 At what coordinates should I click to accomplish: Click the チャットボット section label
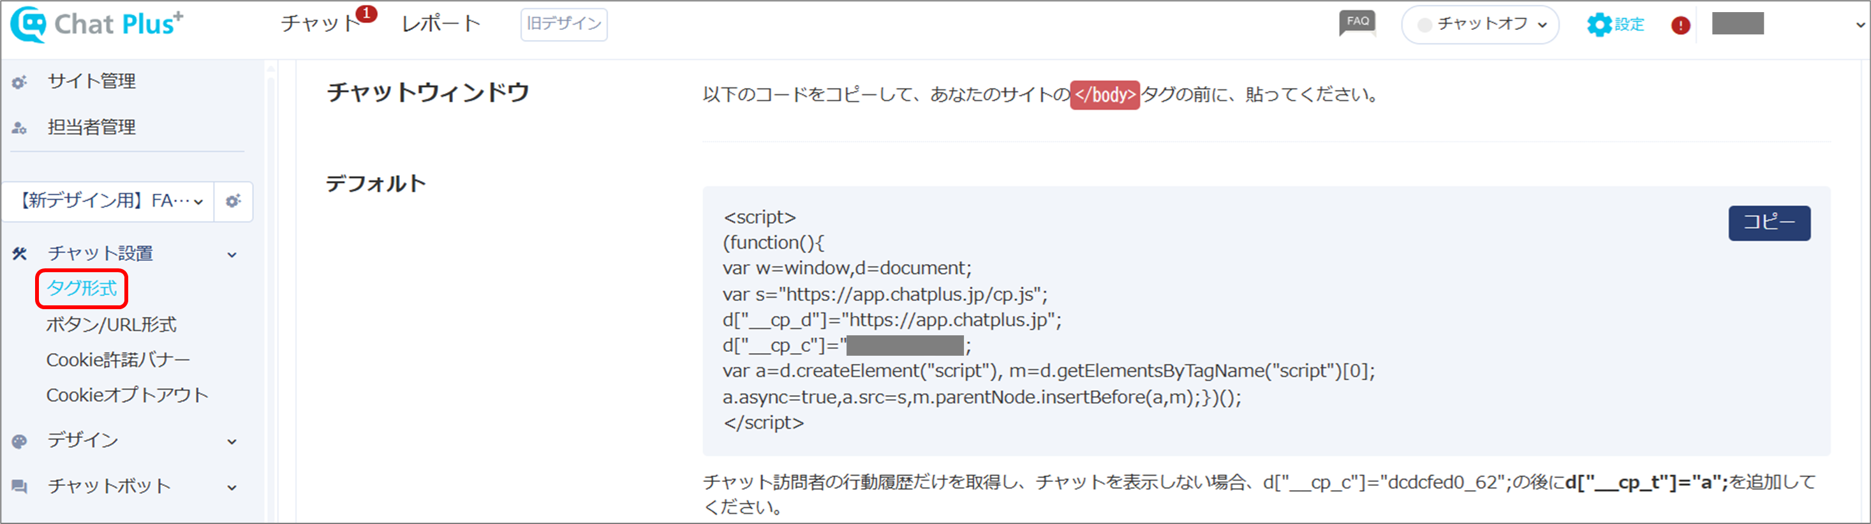pyautogui.click(x=109, y=486)
